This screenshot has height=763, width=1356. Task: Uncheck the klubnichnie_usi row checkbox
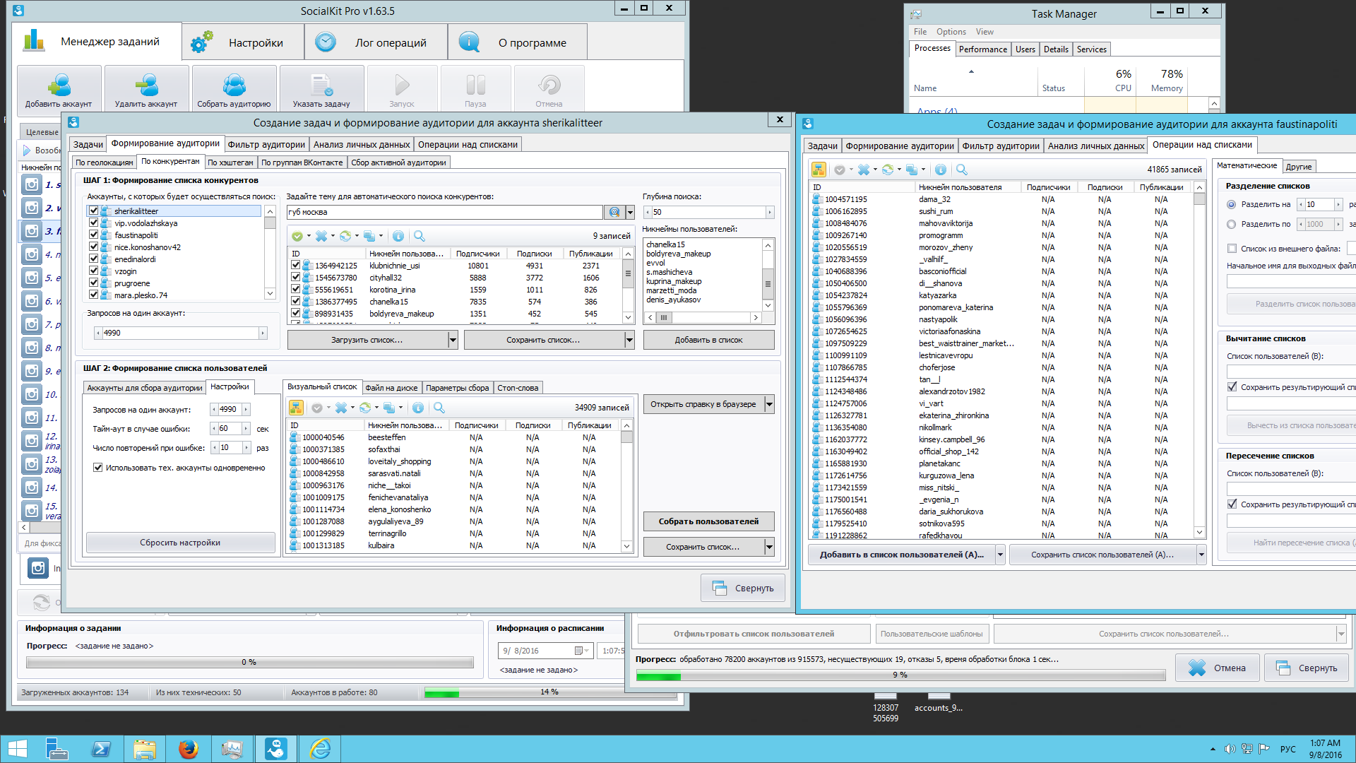(x=296, y=266)
